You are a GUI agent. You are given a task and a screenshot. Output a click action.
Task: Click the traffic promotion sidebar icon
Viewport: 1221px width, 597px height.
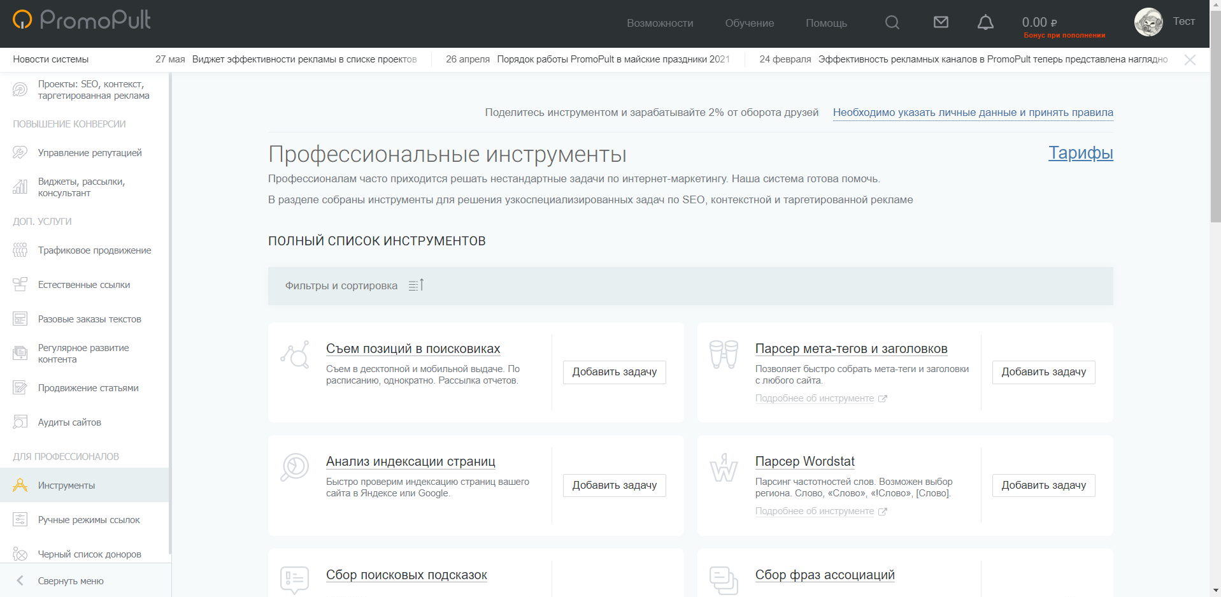point(20,250)
